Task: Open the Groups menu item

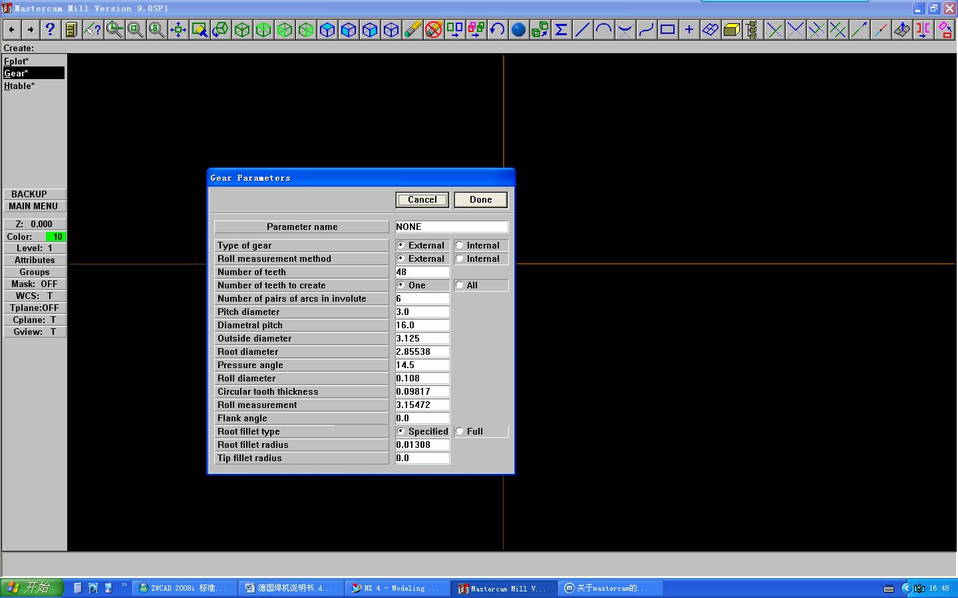Action: (35, 272)
